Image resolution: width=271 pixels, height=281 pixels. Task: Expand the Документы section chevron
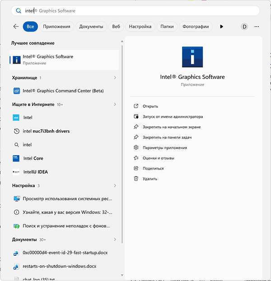pyautogui.click(x=115, y=240)
